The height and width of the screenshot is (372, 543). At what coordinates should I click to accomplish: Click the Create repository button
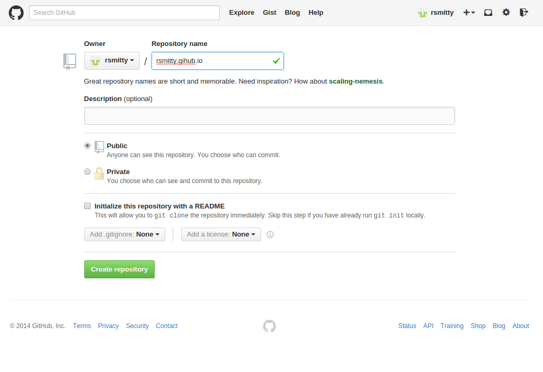pos(120,269)
